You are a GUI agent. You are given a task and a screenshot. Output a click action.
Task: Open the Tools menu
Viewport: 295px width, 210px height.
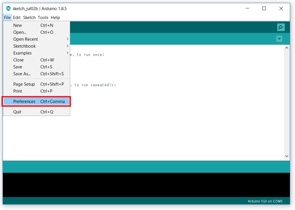[x=43, y=18]
